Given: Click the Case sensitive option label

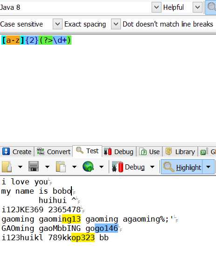Looking at the screenshot, I should click(x=21, y=24).
